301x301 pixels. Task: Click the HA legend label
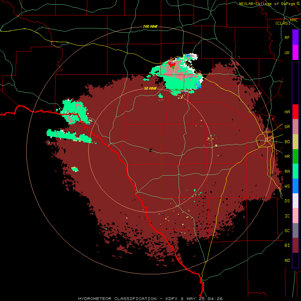[287, 112]
